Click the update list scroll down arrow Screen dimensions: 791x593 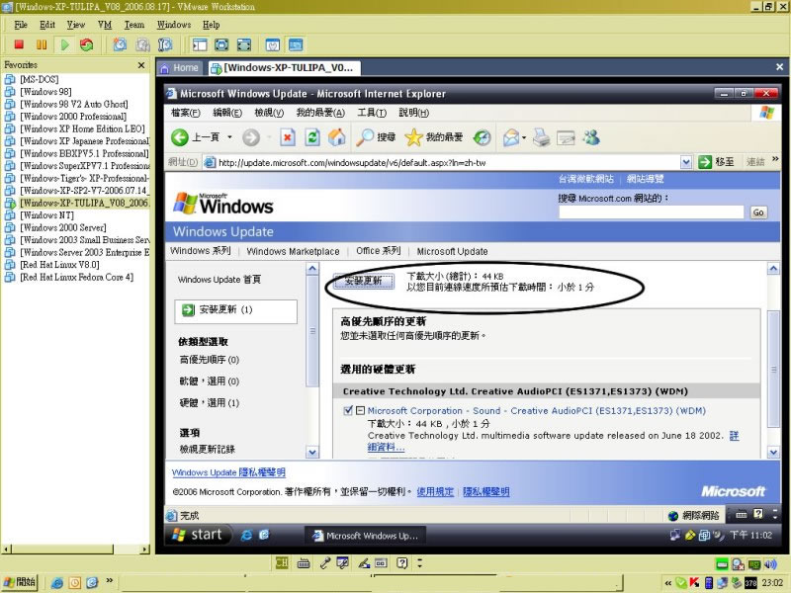(x=773, y=453)
